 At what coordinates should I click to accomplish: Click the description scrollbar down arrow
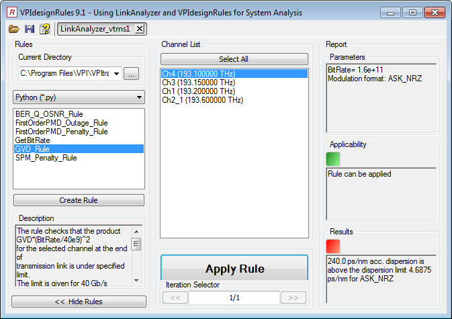(x=136, y=281)
